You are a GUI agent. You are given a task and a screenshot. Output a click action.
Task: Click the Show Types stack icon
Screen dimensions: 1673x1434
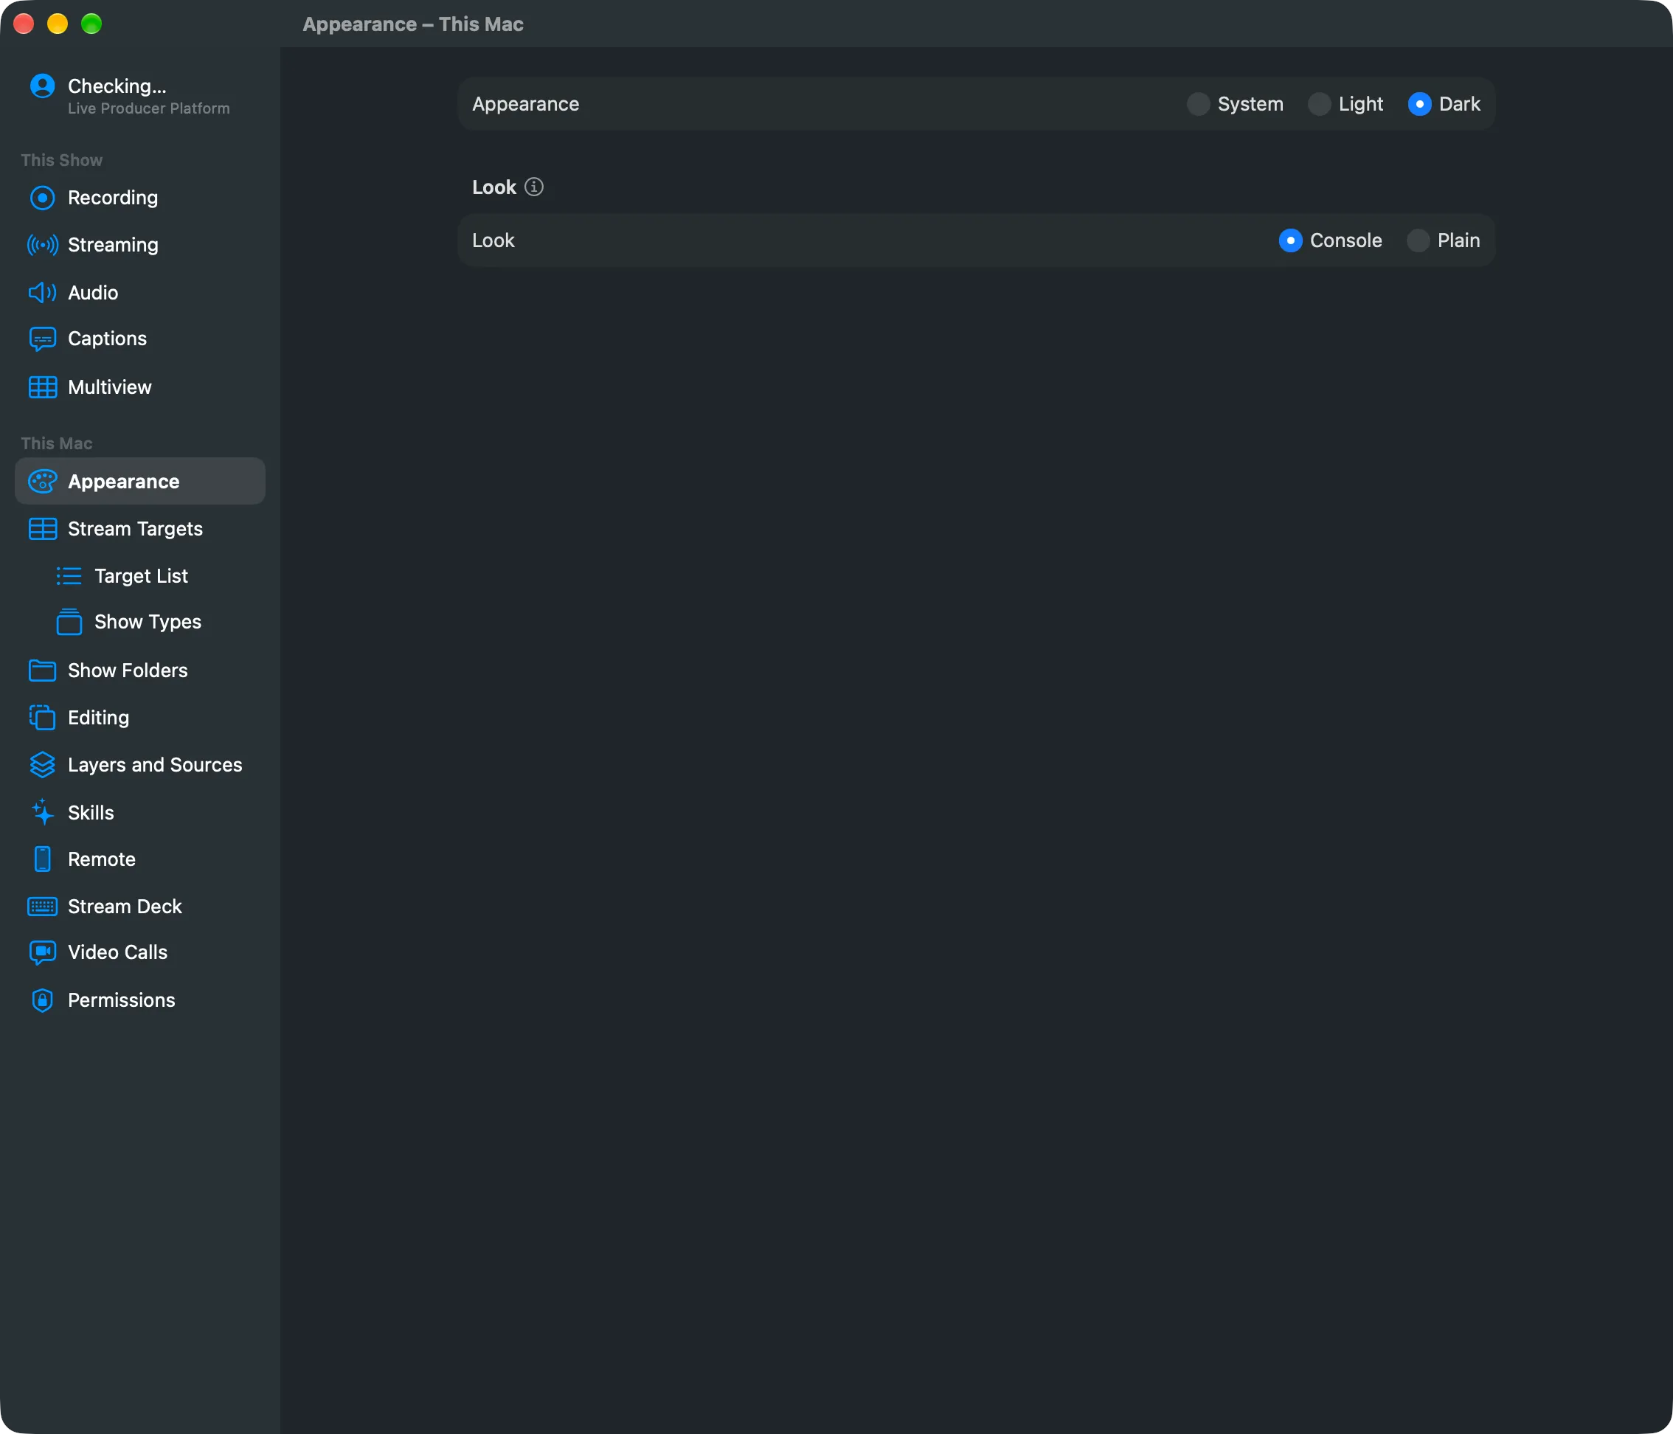click(69, 622)
